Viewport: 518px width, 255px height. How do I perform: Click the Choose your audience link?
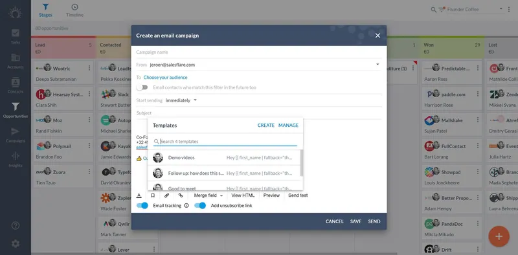[165, 77]
